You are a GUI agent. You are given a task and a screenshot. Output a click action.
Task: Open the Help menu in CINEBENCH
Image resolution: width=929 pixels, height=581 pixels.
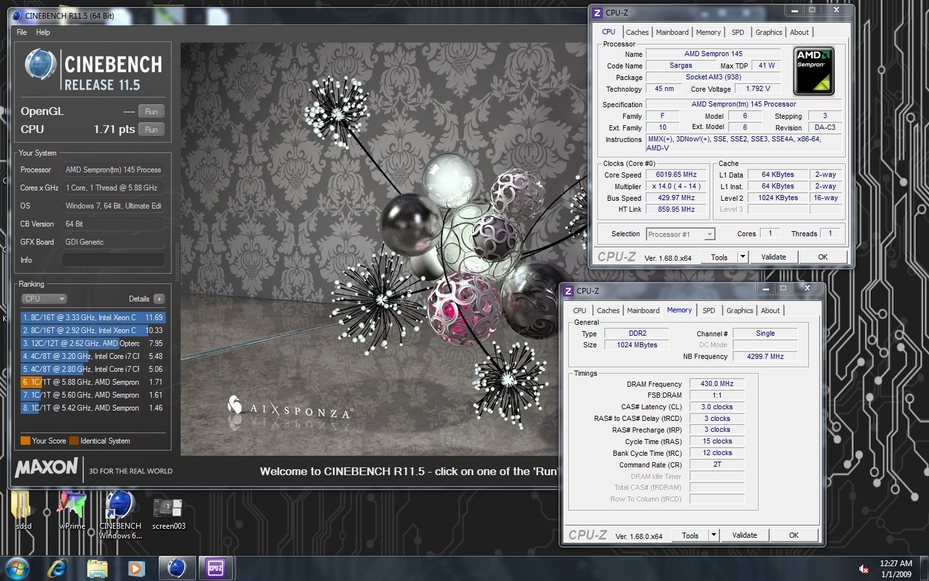pyautogui.click(x=43, y=32)
